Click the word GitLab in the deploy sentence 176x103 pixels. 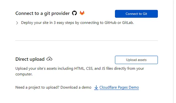(x=128, y=23)
